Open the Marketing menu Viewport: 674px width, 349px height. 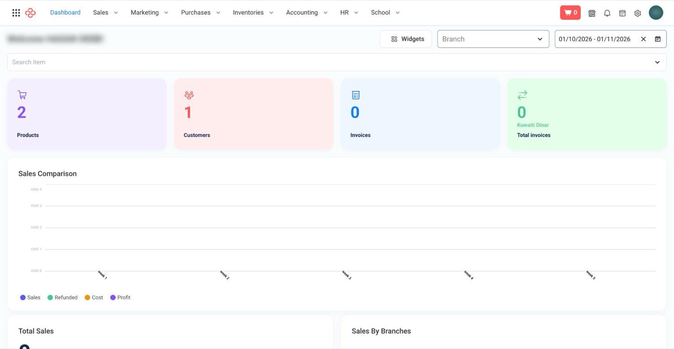click(x=150, y=13)
